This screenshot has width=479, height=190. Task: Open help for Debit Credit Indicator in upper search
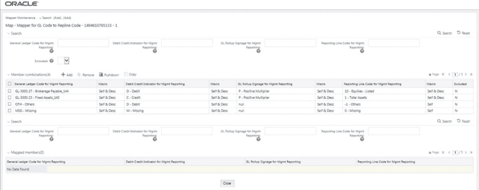tap(155, 51)
